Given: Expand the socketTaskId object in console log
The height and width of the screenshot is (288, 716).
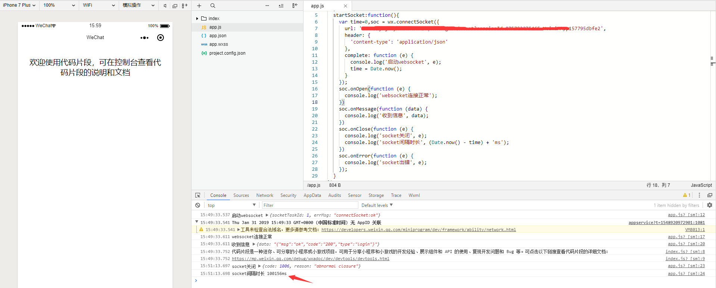Looking at the screenshot, I should [x=267, y=215].
